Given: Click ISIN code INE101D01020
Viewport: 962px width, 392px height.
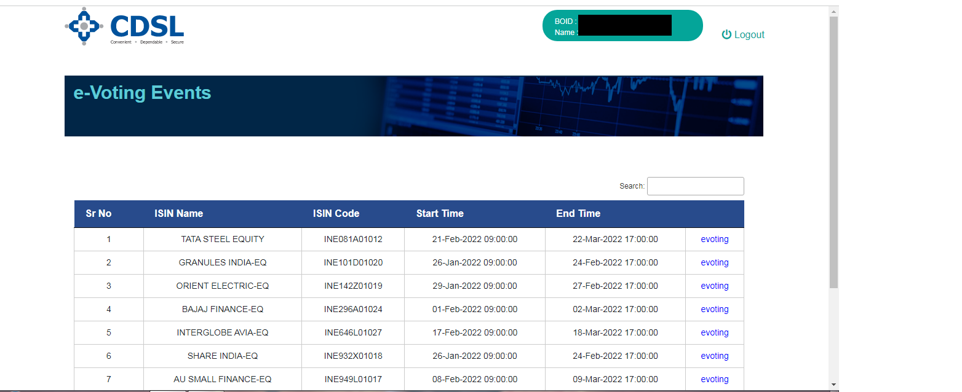Looking at the screenshot, I should click(353, 263).
